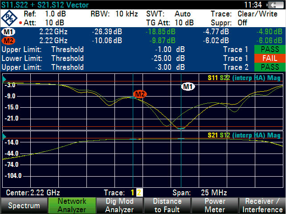Click the -104.0 axis label on lower graph
This screenshot has height=214, width=286.
click(13, 176)
